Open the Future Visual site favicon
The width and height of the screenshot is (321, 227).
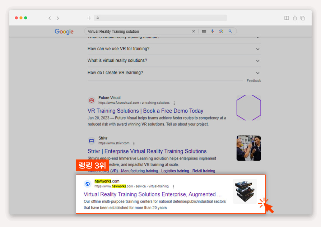pos(92,100)
